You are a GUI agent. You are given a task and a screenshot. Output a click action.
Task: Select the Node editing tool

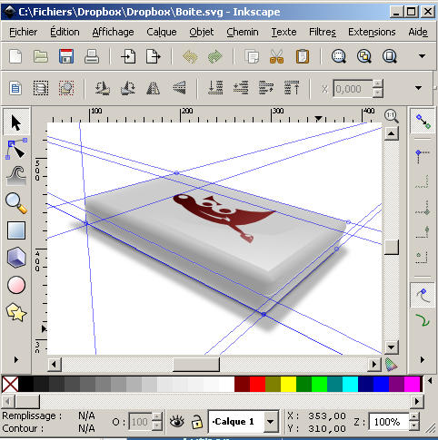[x=16, y=149]
